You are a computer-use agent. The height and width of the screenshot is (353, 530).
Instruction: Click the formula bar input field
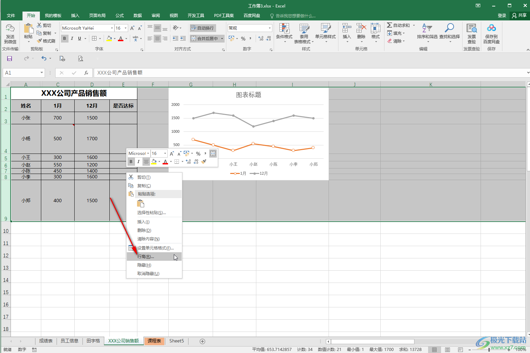(307, 73)
